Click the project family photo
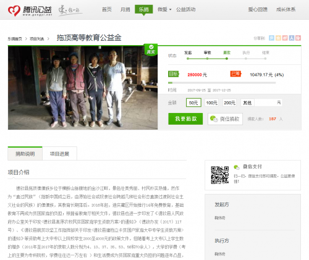This screenshot has width=309, height=260. pos(83,88)
